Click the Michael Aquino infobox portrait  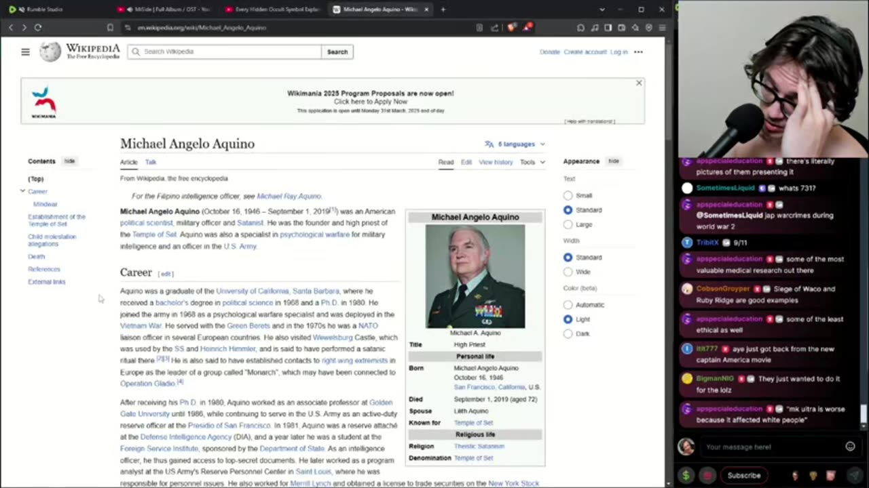[x=475, y=276]
